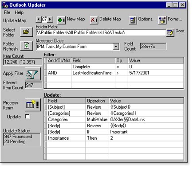Click the filter value 5/17/2001

[x=156, y=73]
